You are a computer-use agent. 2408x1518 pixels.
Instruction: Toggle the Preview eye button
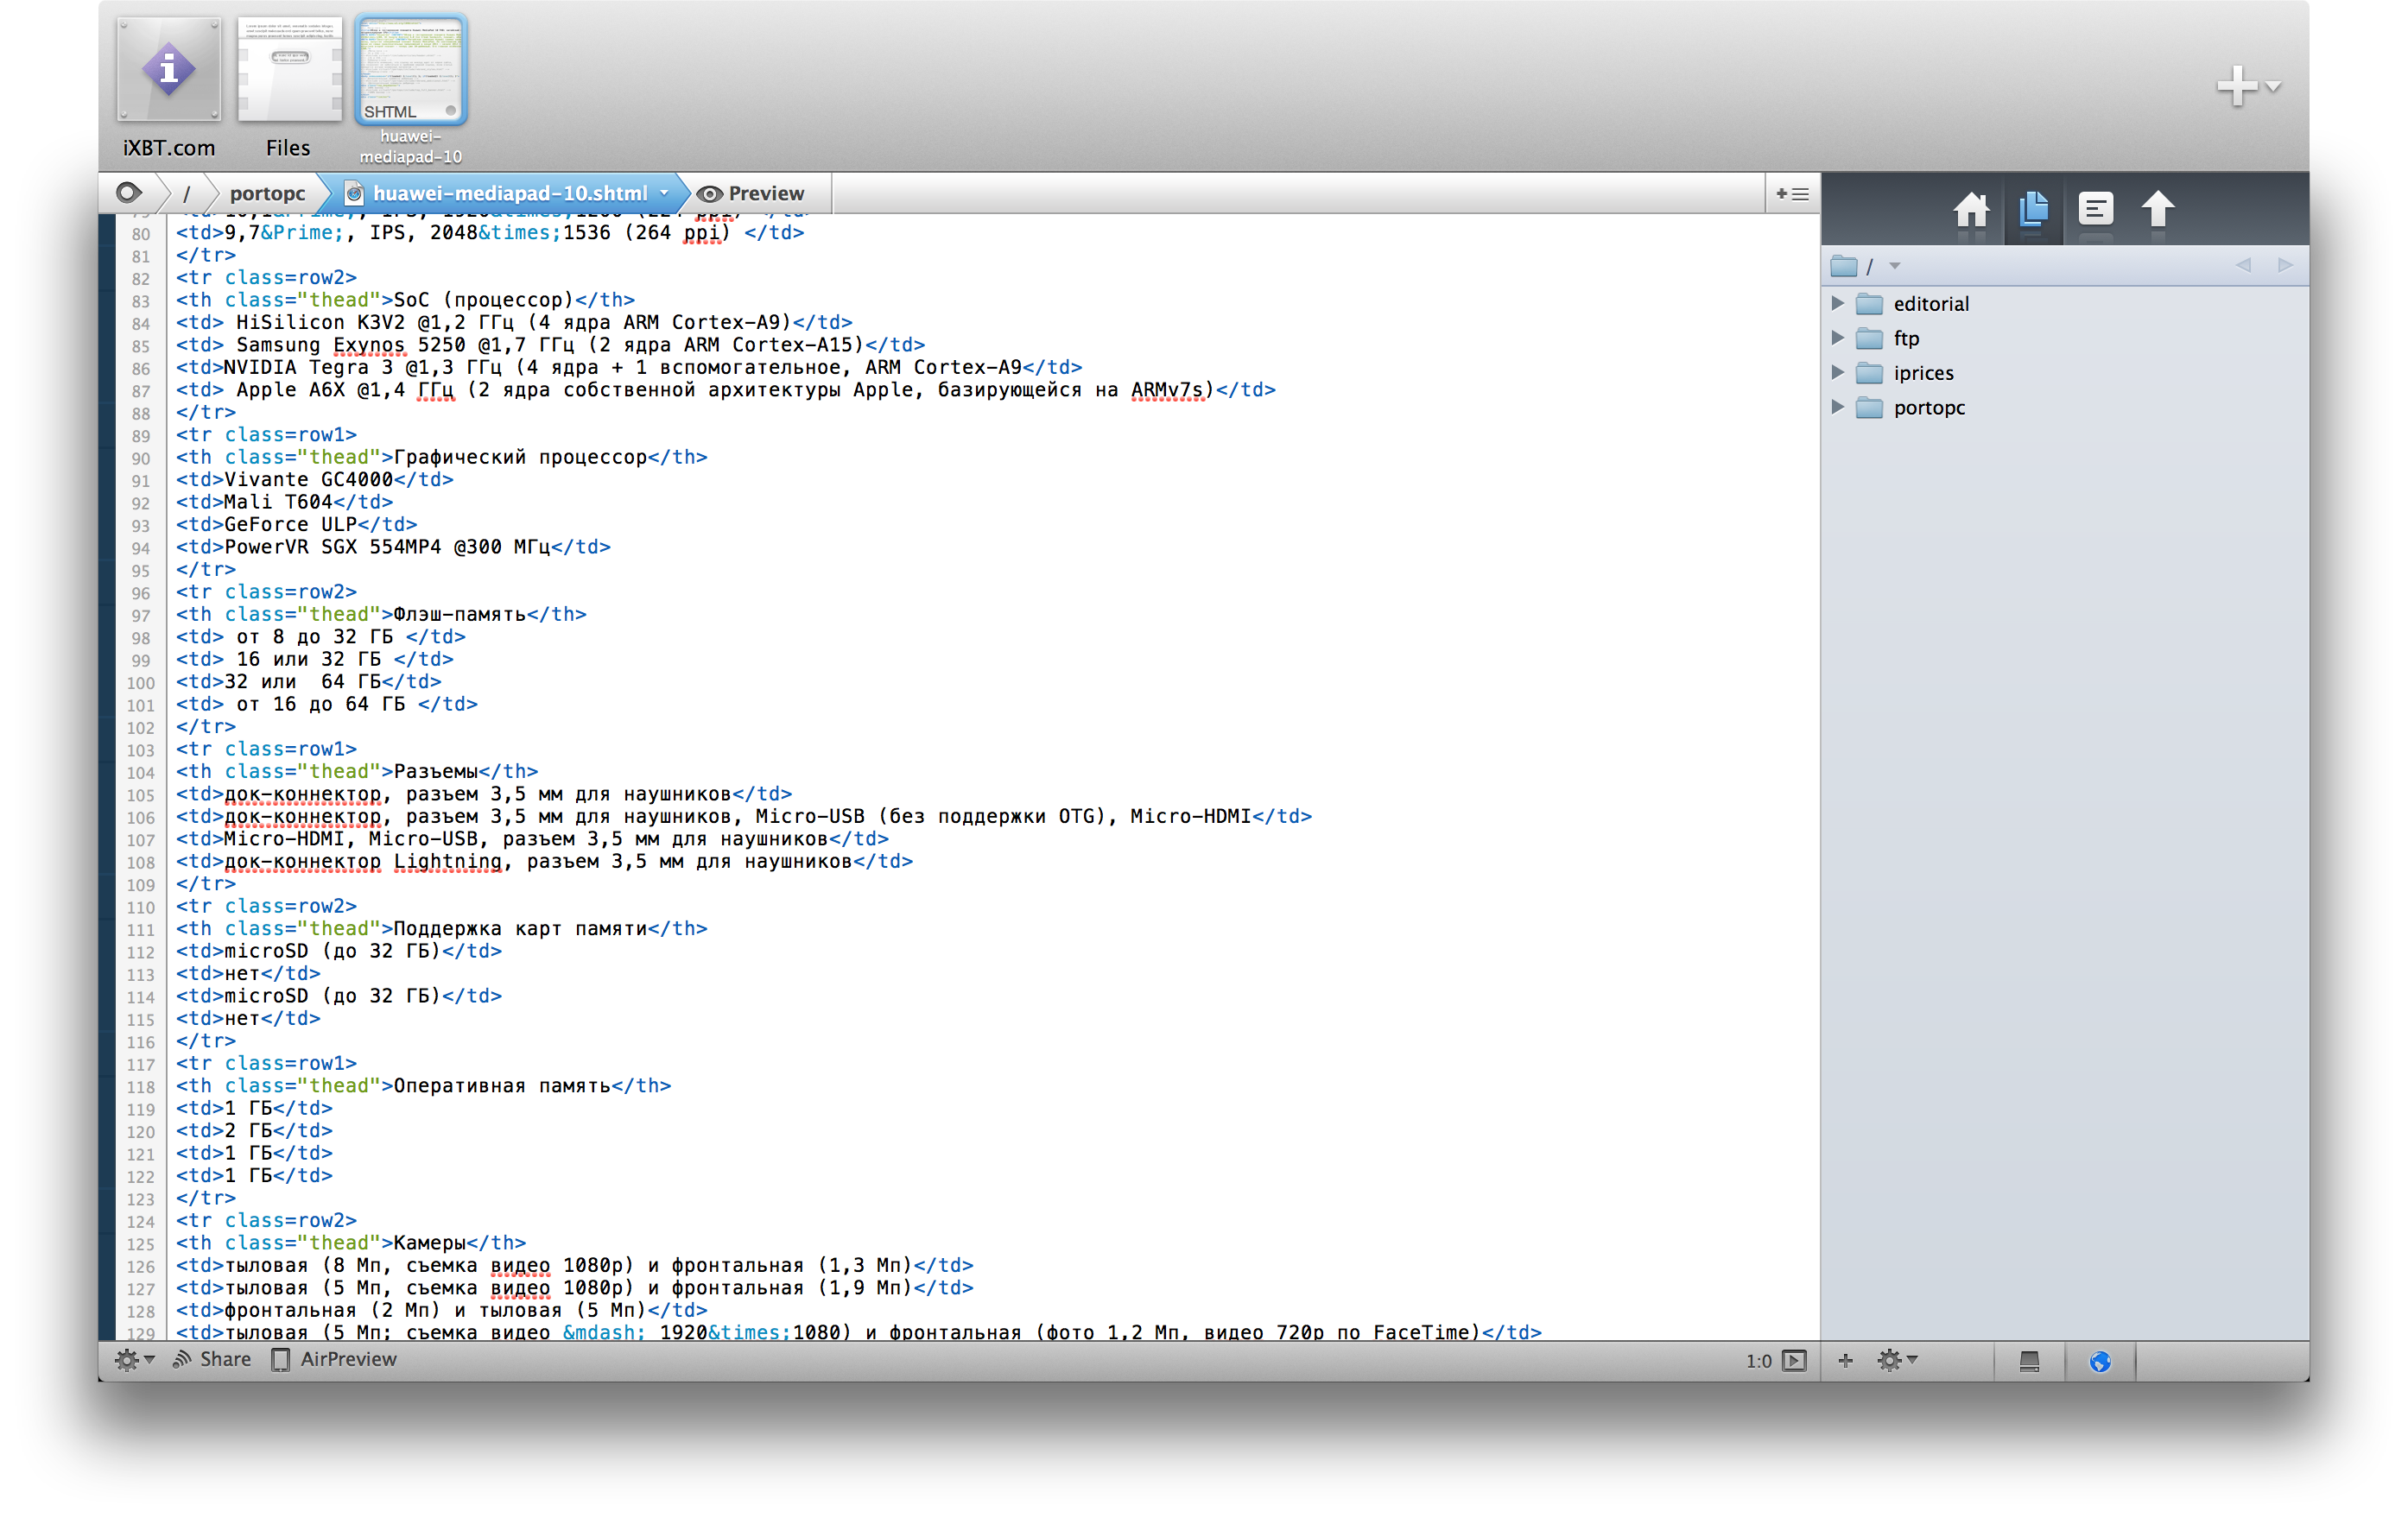[751, 193]
